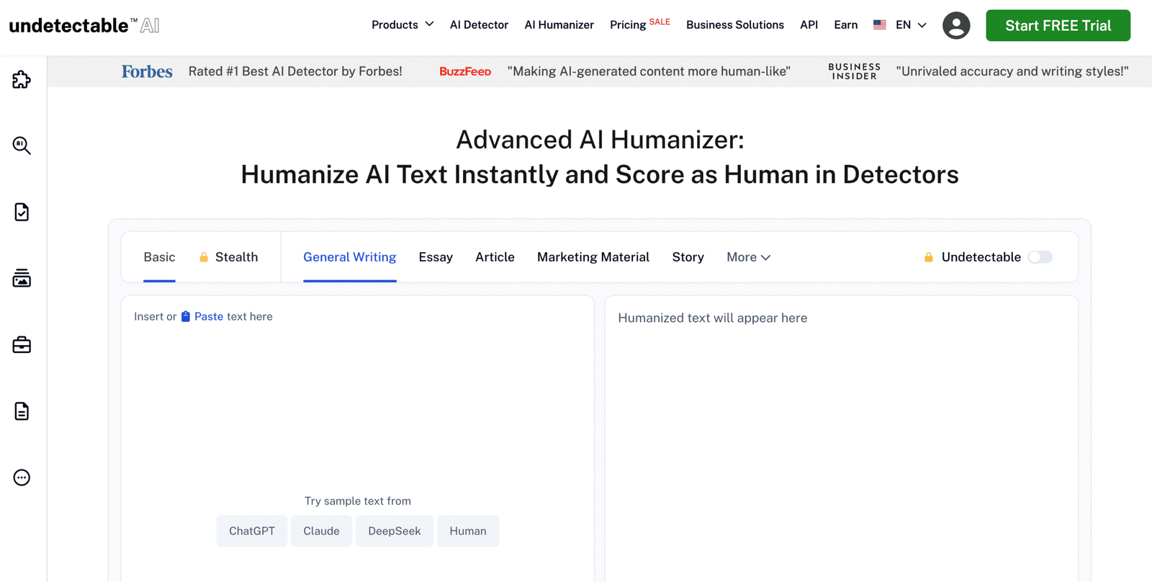The height and width of the screenshot is (582, 1152).
Task: Open the Business Solutions nav link
Action: click(735, 24)
